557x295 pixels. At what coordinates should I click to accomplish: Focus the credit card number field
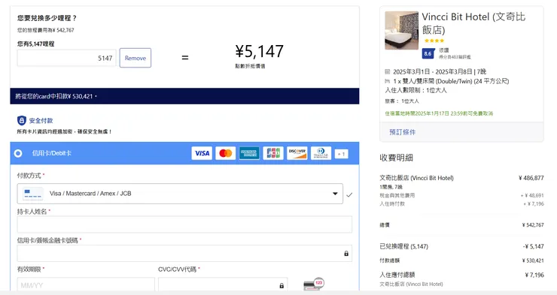[x=184, y=253]
